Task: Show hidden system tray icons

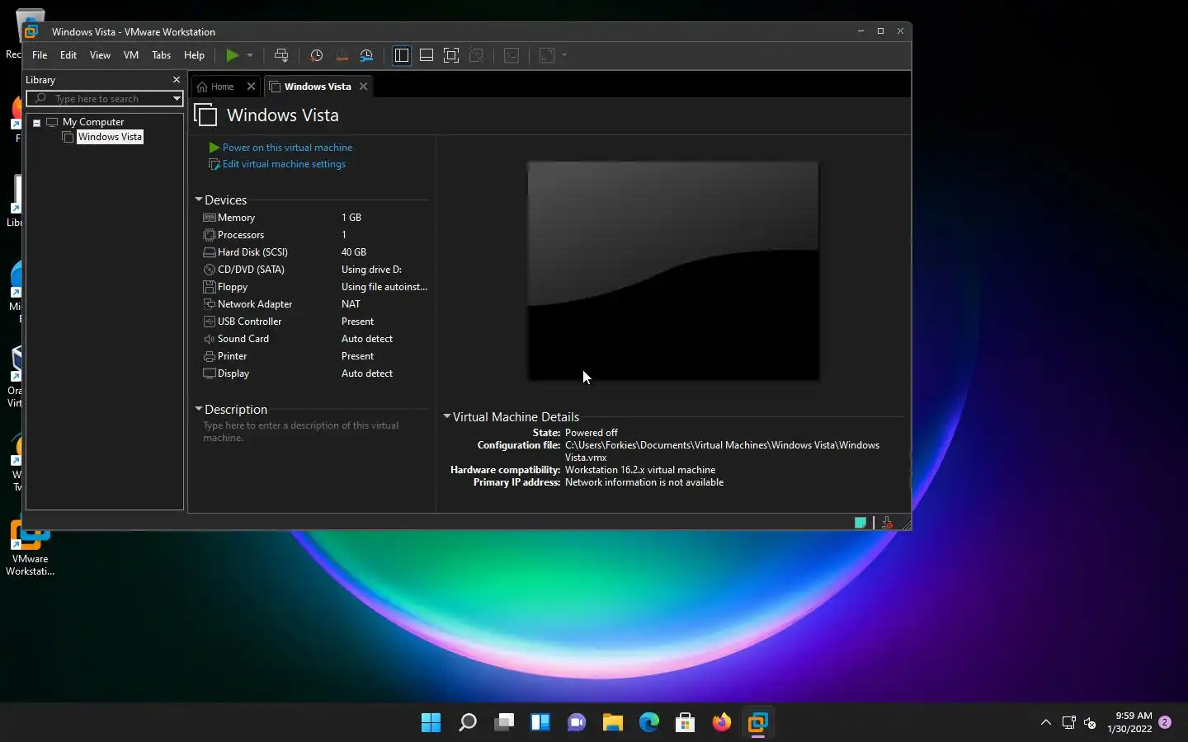Action: click(1046, 722)
